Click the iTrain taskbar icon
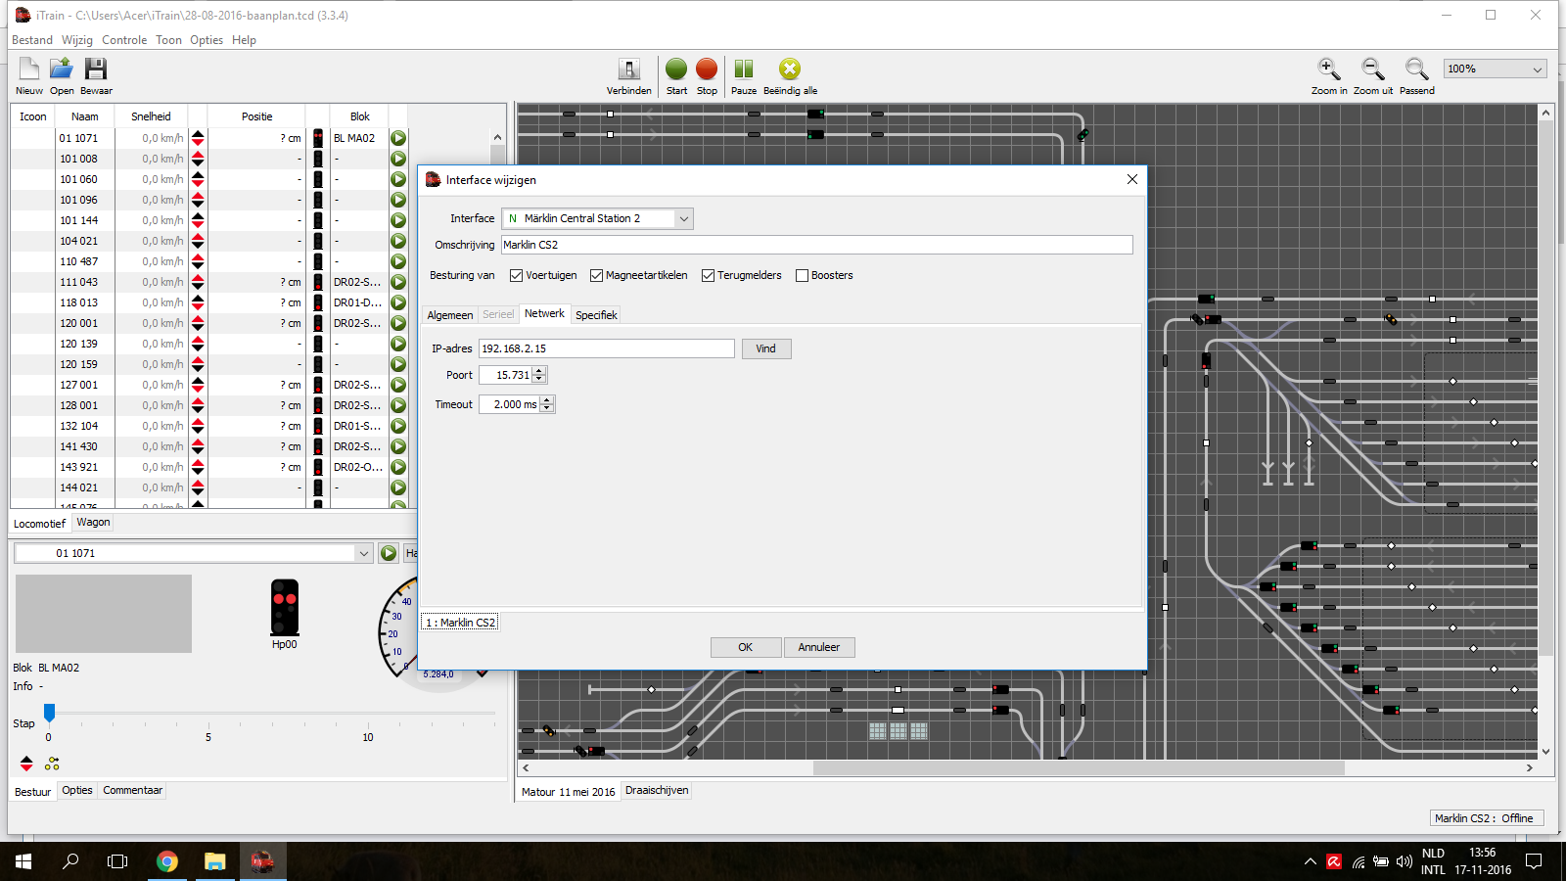The height and width of the screenshot is (881, 1566). [x=262, y=861]
